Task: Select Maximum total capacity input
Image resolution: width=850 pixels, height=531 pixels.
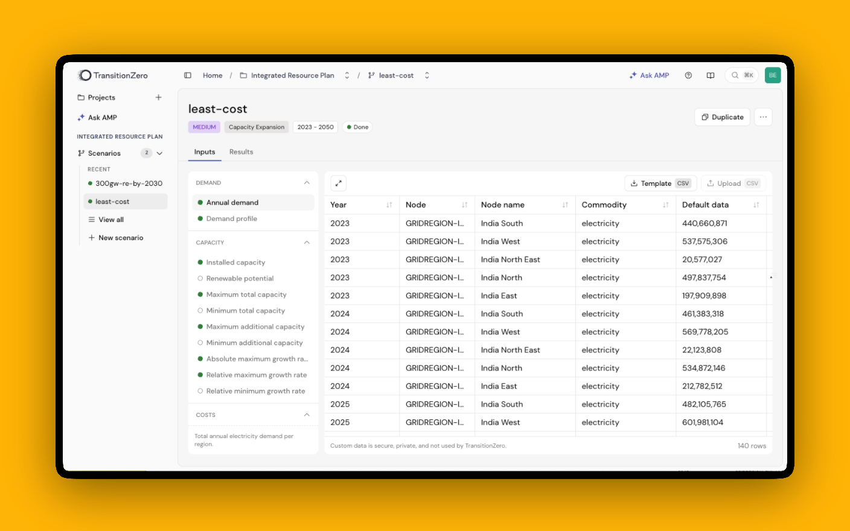Action: (x=254, y=294)
